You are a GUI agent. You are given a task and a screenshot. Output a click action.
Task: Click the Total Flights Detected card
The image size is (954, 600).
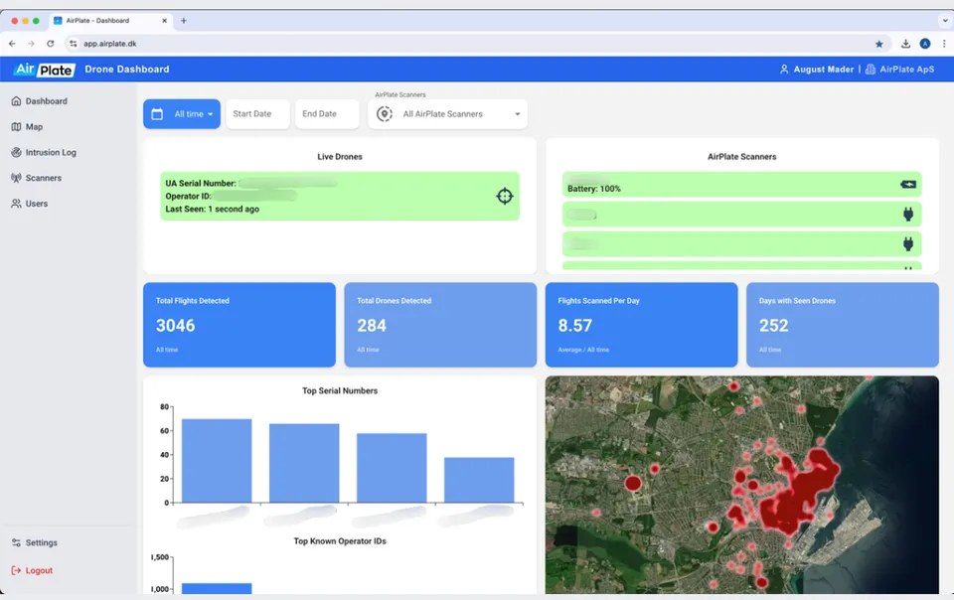click(x=239, y=325)
